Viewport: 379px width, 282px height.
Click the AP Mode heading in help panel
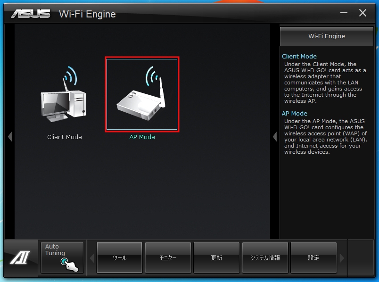[295, 114]
